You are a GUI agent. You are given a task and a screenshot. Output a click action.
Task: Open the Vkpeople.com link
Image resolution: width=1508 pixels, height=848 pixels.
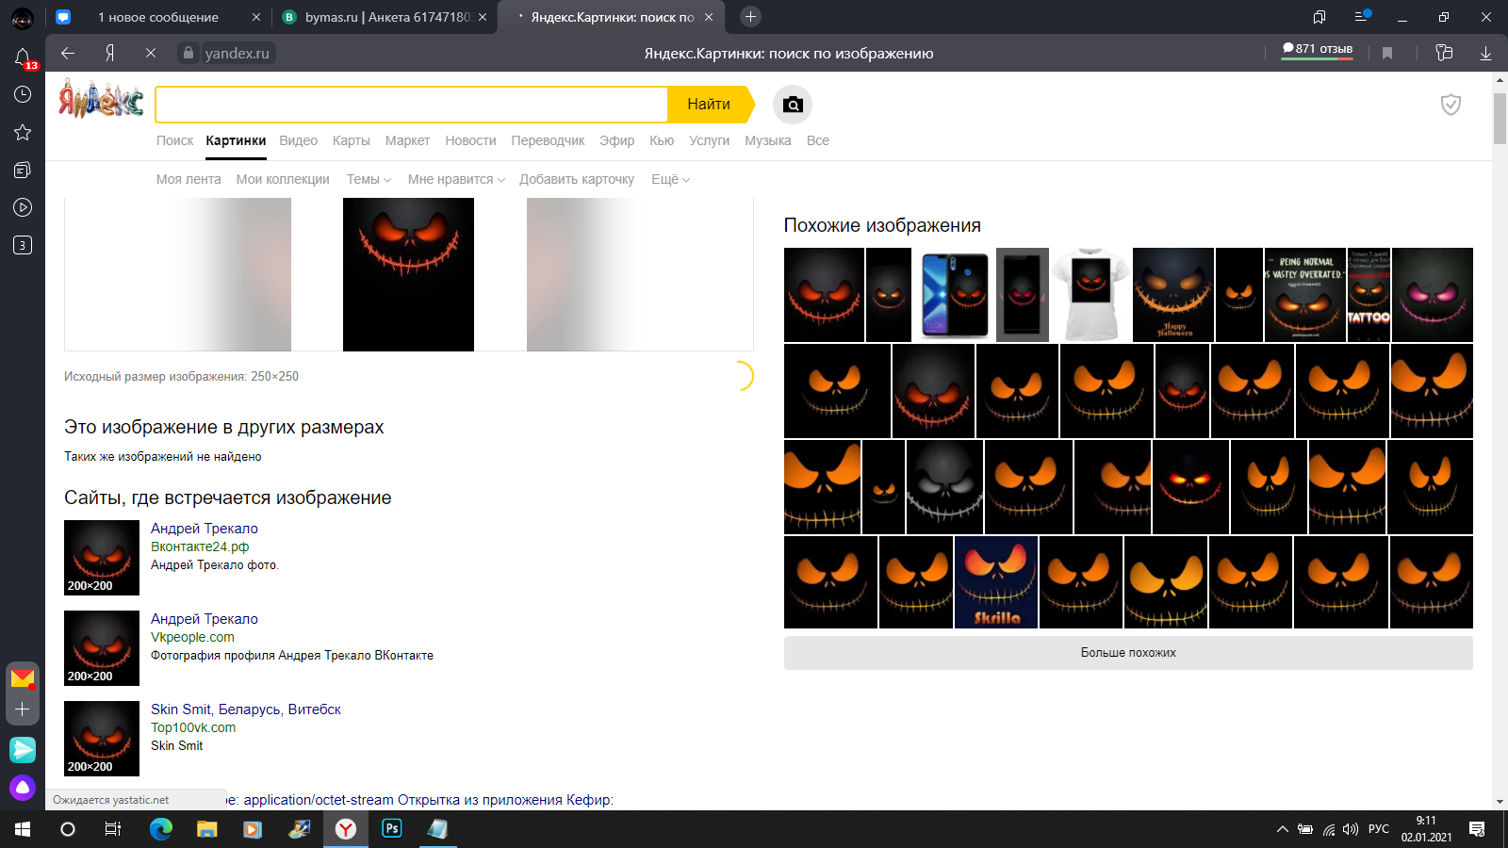(x=192, y=637)
